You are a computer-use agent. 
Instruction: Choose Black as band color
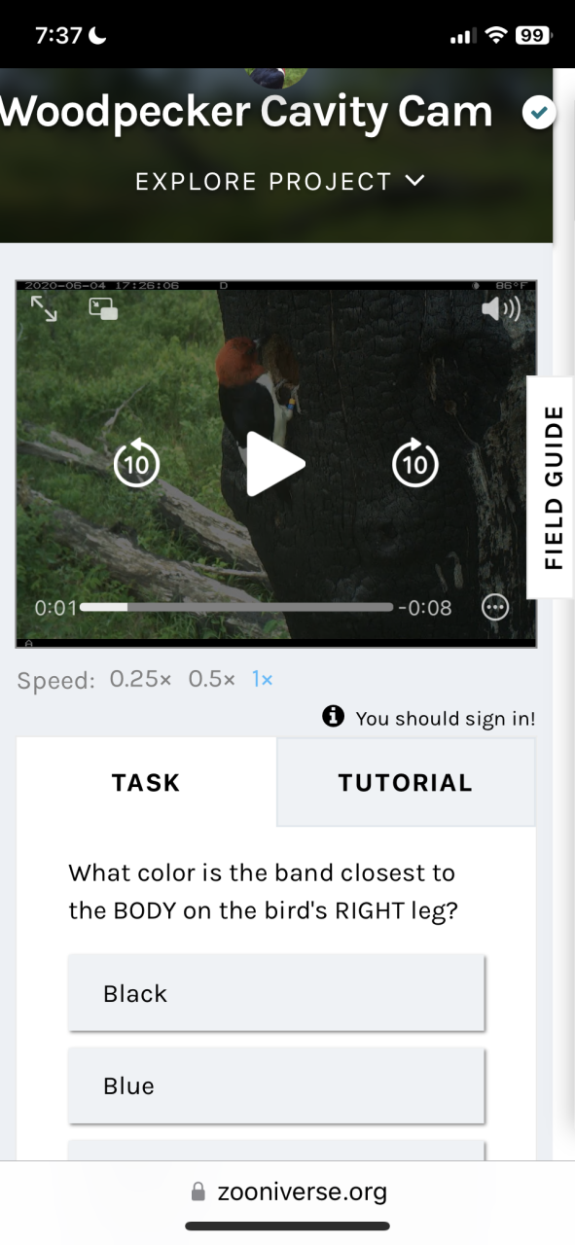[x=276, y=993]
